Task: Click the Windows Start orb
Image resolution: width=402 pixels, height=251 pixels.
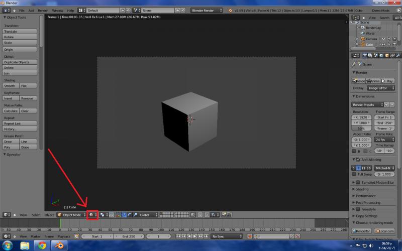Action: click(x=8, y=246)
